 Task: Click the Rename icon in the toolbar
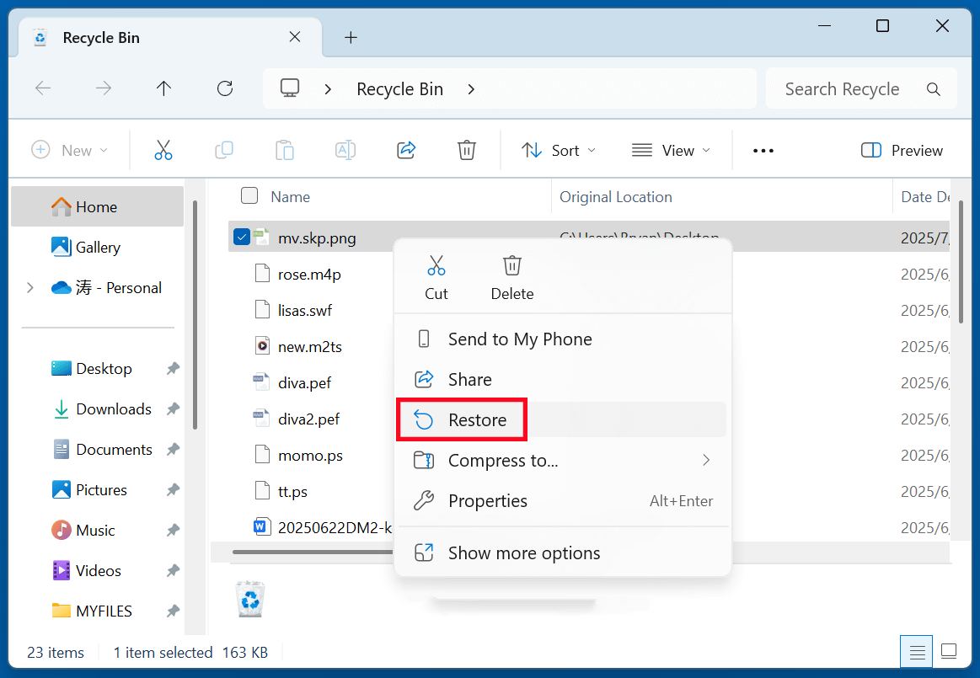[345, 150]
